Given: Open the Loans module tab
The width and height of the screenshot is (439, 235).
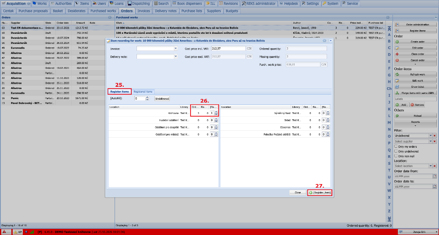Looking at the screenshot, I should click(x=117, y=4).
